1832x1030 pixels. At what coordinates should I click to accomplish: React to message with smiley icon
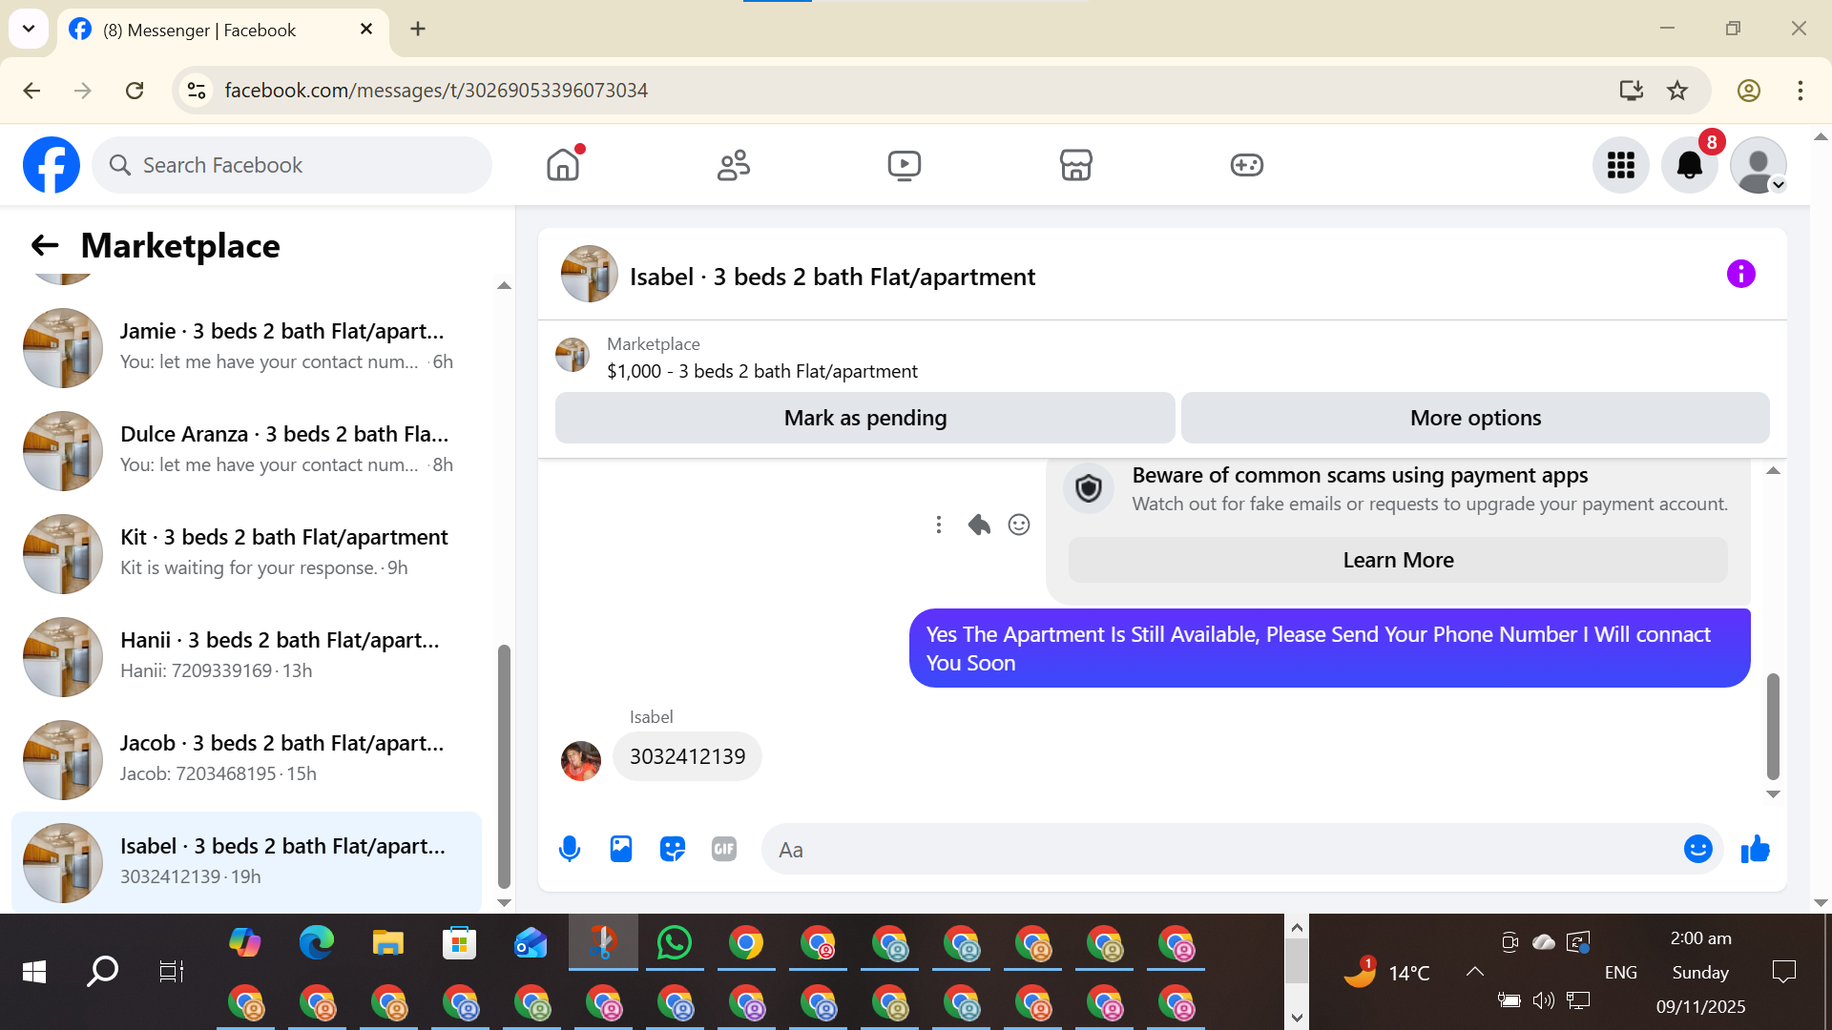[x=1019, y=525]
